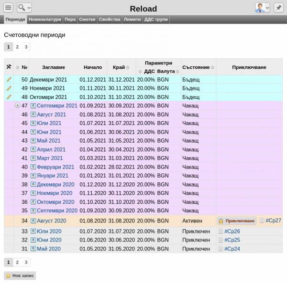Go to page 2 in top pager
Viewport: 287px width, 284px height.
[x=17, y=47]
